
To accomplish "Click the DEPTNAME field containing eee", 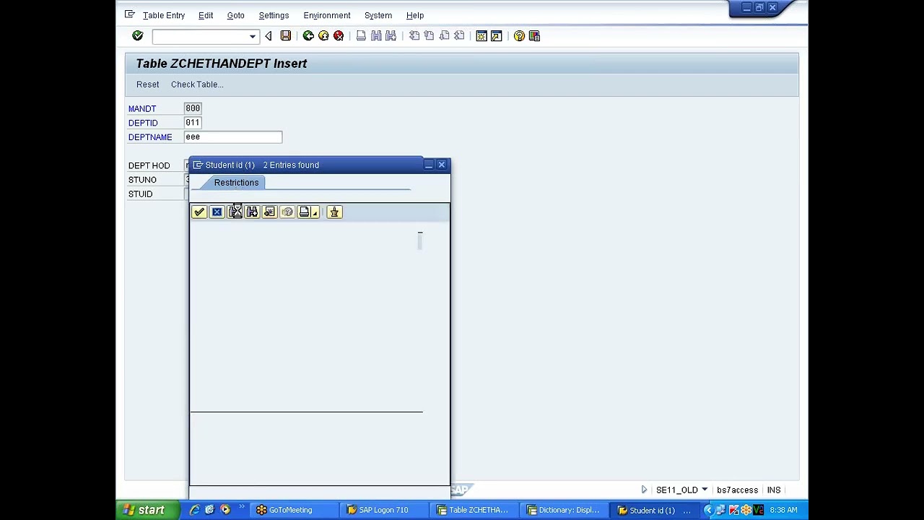I will pos(233,136).
